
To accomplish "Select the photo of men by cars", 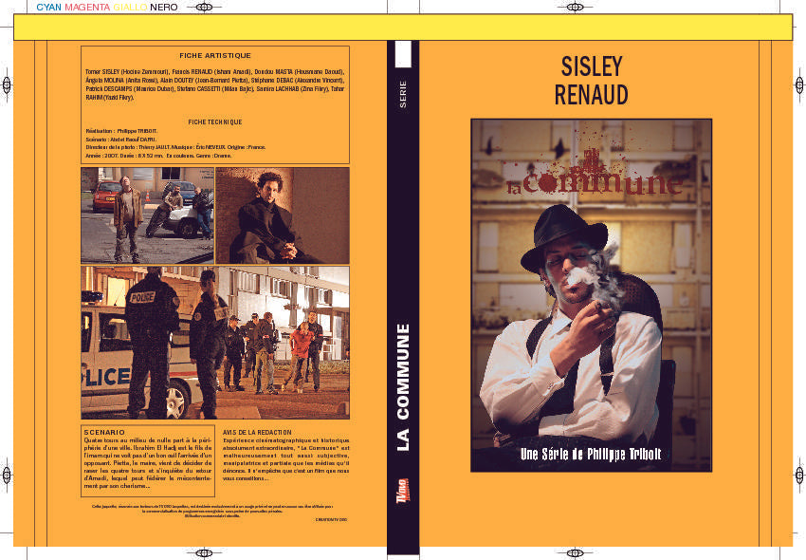I will [x=146, y=215].
